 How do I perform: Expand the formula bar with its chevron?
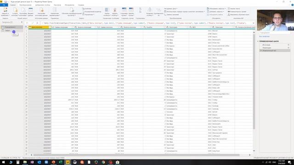(254, 23)
